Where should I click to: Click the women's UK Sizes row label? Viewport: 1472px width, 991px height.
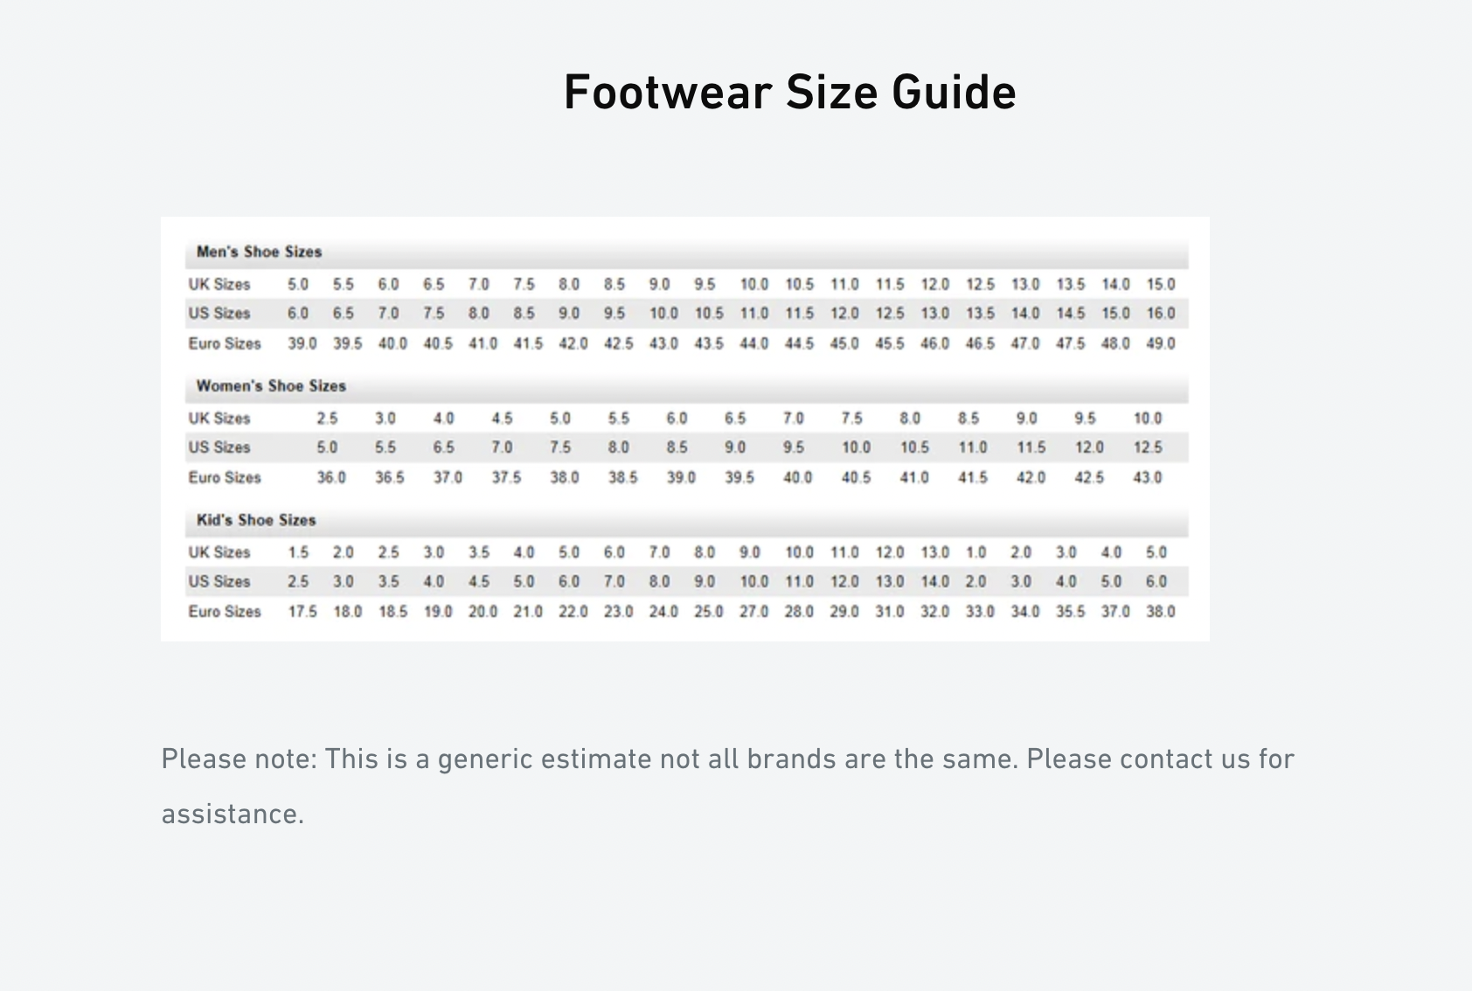pos(219,419)
